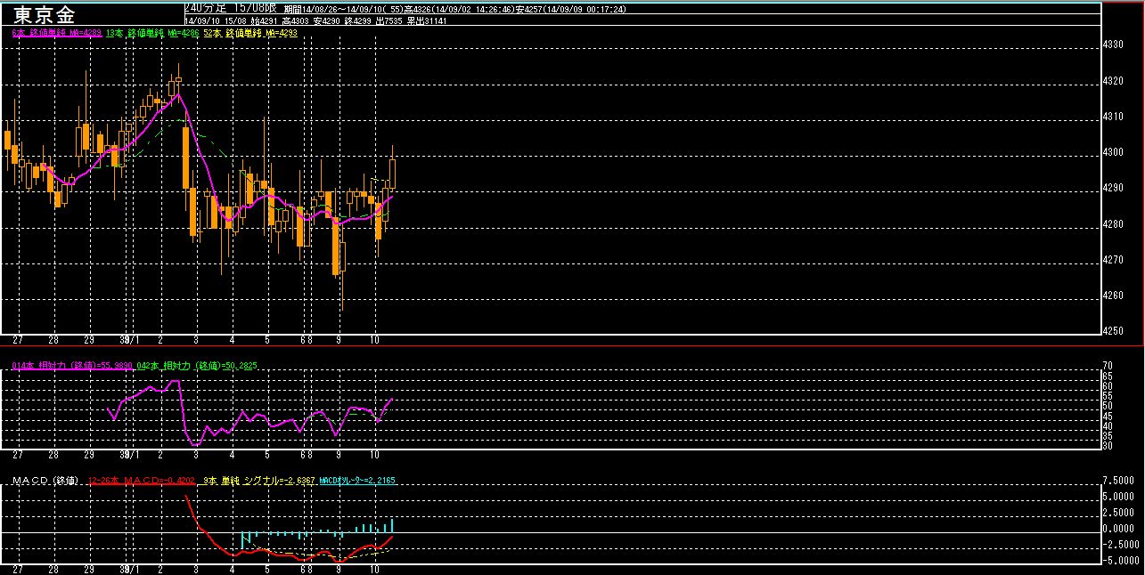Click the MACD (終値) panel label
The image size is (1145, 575).
(x=46, y=481)
